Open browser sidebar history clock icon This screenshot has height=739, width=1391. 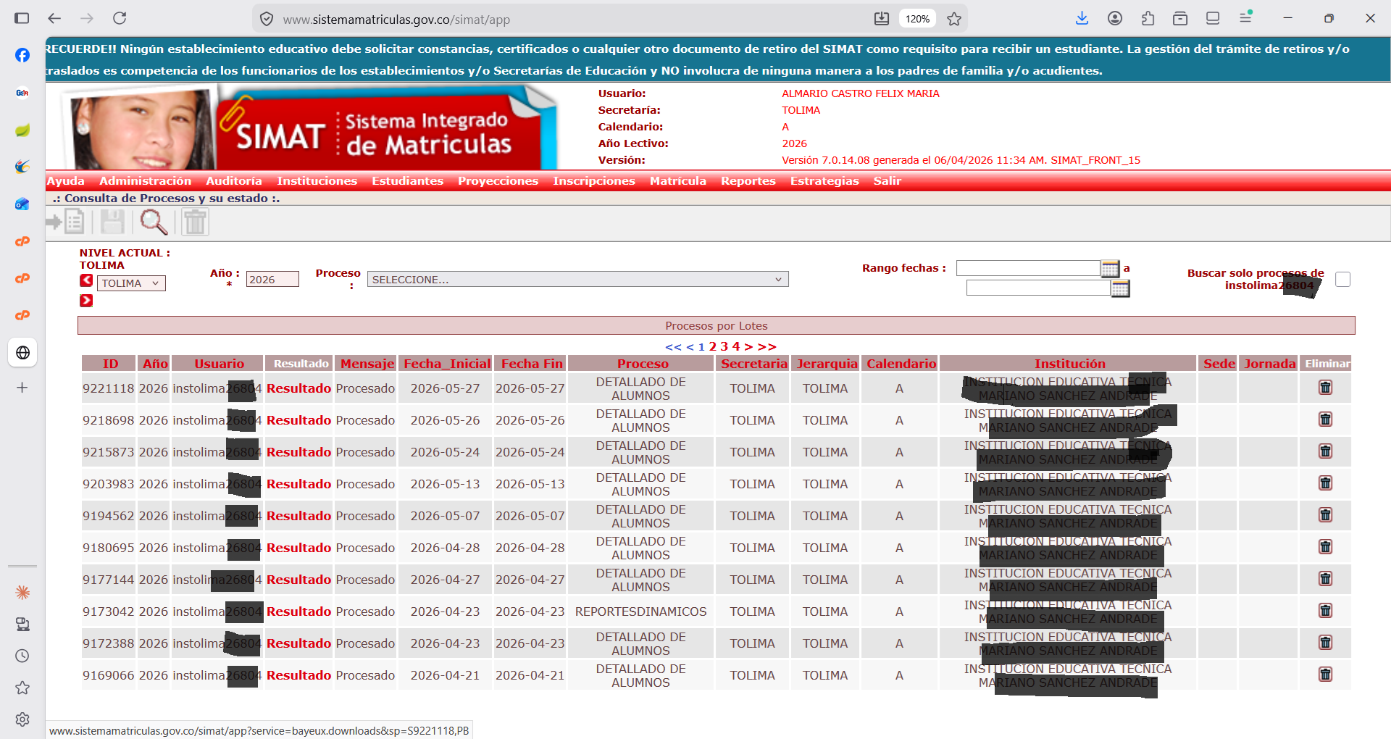click(x=22, y=656)
